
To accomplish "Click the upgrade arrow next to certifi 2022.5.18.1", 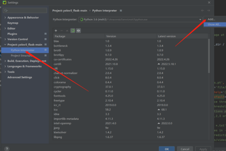I will tap(159, 64).
